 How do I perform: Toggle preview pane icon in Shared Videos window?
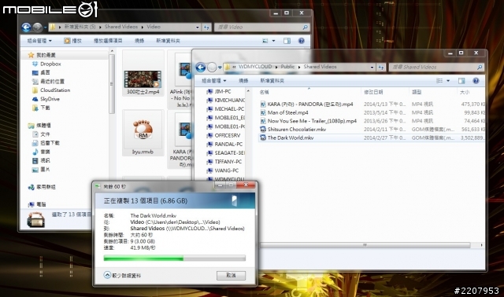click(x=461, y=81)
